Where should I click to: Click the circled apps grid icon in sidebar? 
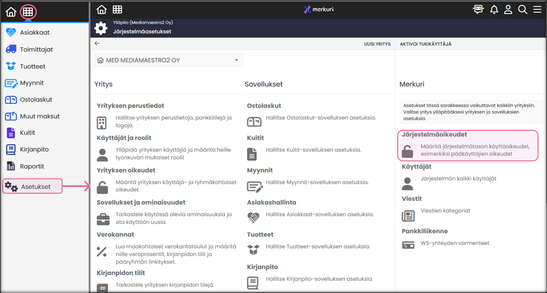[x=28, y=12]
